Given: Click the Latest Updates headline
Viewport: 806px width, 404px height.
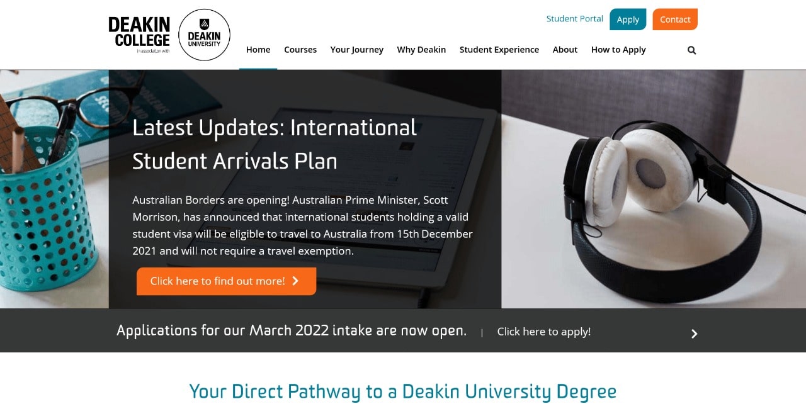Looking at the screenshot, I should [275, 144].
